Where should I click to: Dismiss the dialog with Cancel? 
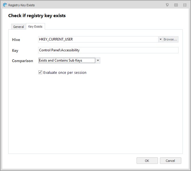click(x=170, y=161)
